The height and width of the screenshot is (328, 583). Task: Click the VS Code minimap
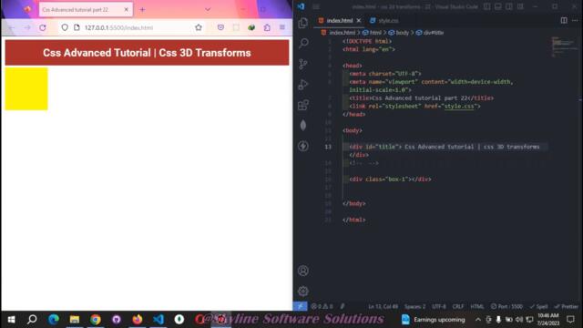(x=565, y=46)
